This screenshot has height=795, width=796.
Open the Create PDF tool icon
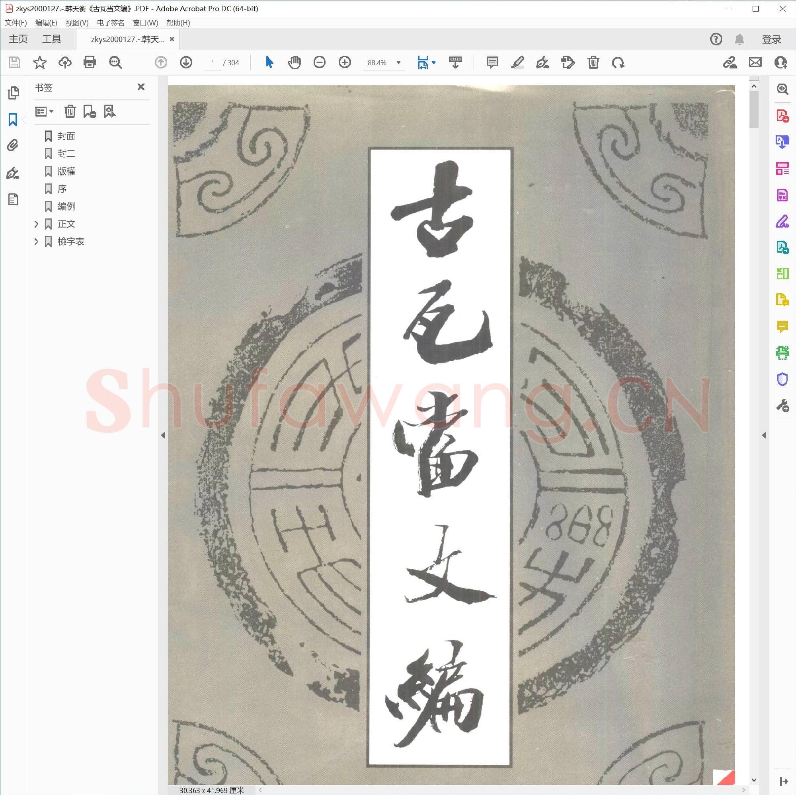click(x=782, y=116)
